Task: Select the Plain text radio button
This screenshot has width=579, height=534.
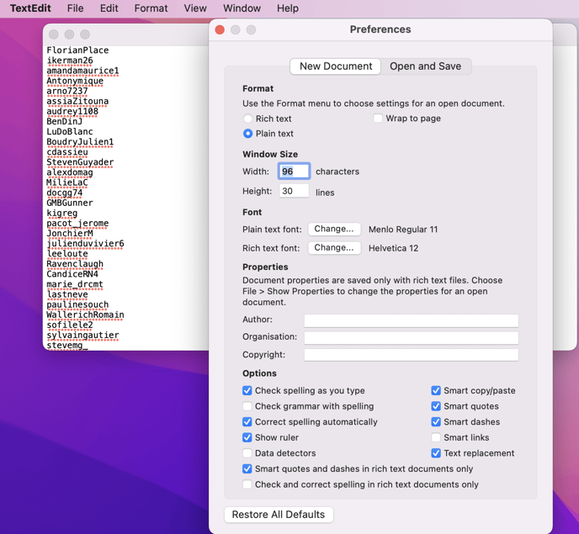Action: 247,134
